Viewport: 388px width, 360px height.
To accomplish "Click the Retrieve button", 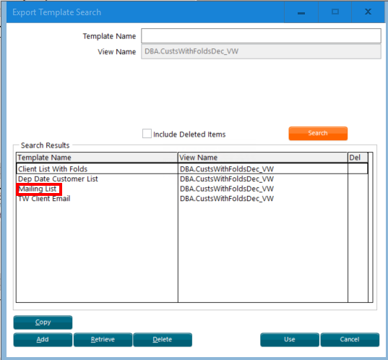I will [103, 340].
